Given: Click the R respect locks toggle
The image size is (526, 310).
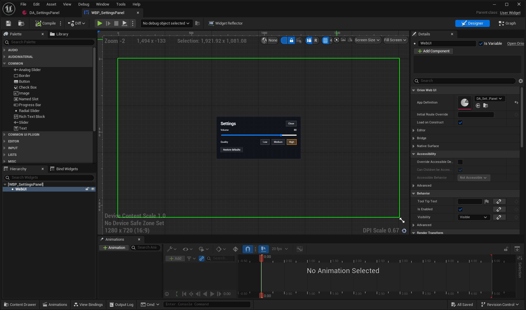Looking at the screenshot, I should pos(316,40).
